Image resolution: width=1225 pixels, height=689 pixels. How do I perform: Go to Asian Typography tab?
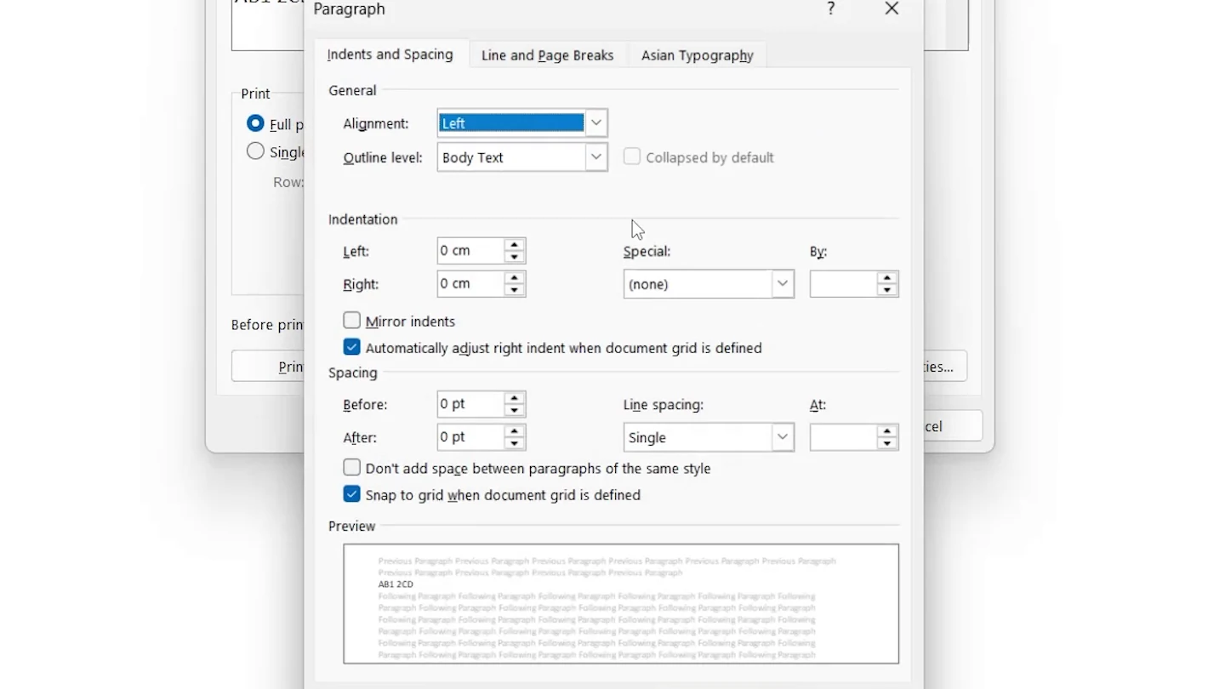pos(698,55)
